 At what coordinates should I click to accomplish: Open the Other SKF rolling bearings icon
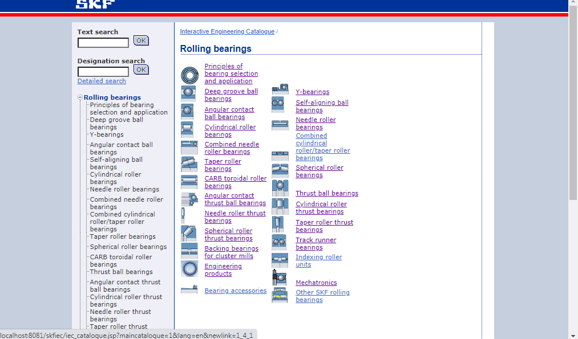point(280,295)
